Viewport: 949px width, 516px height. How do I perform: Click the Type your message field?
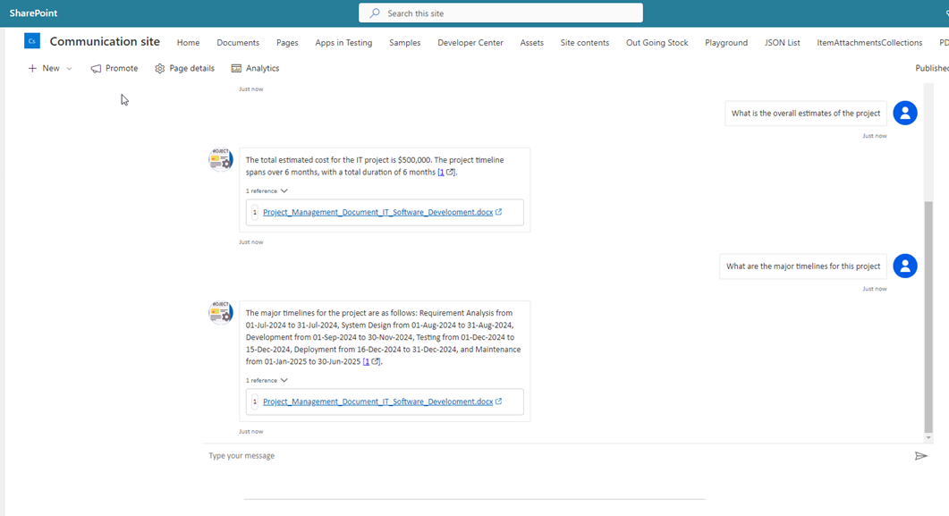pos(358,455)
